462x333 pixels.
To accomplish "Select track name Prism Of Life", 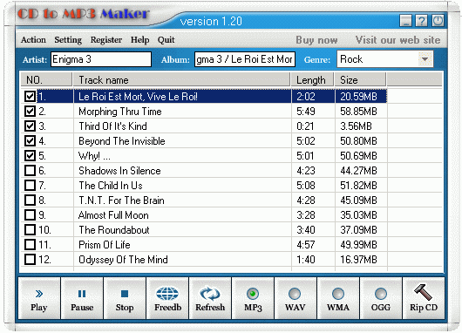I will 105,245.
